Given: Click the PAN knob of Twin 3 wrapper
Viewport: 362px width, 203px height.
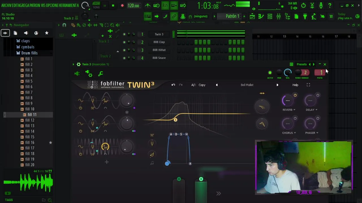Looking at the screenshot, I should pyautogui.click(x=279, y=72).
